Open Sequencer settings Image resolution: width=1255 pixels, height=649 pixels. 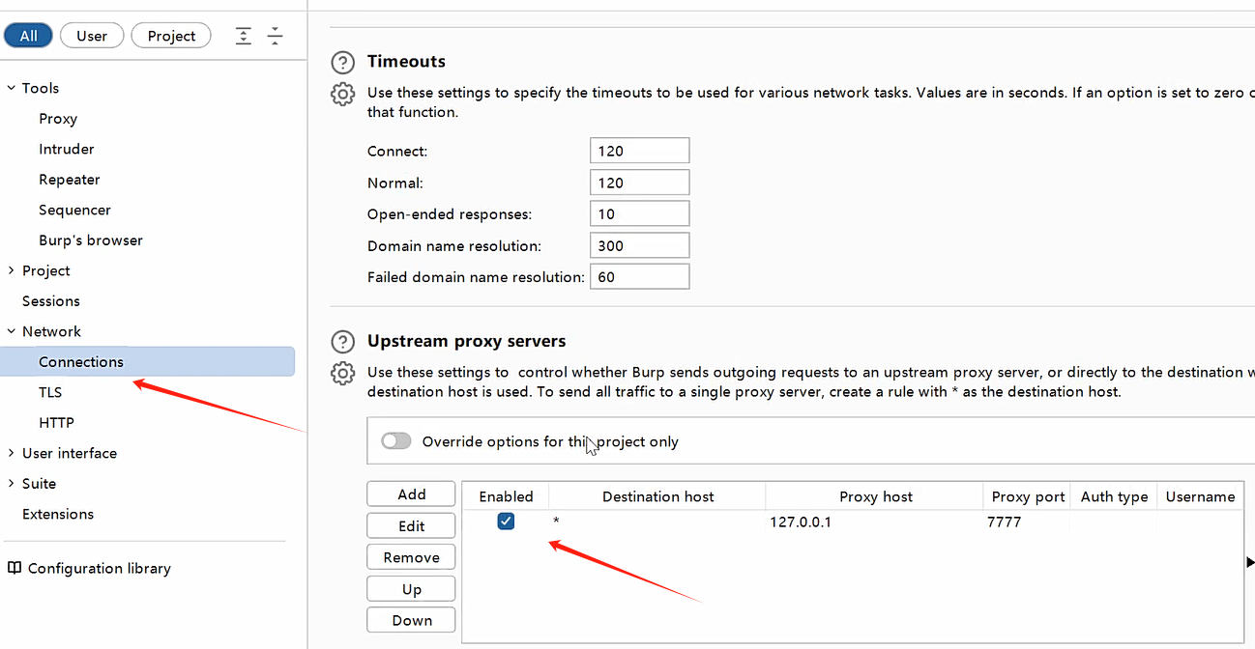(74, 210)
